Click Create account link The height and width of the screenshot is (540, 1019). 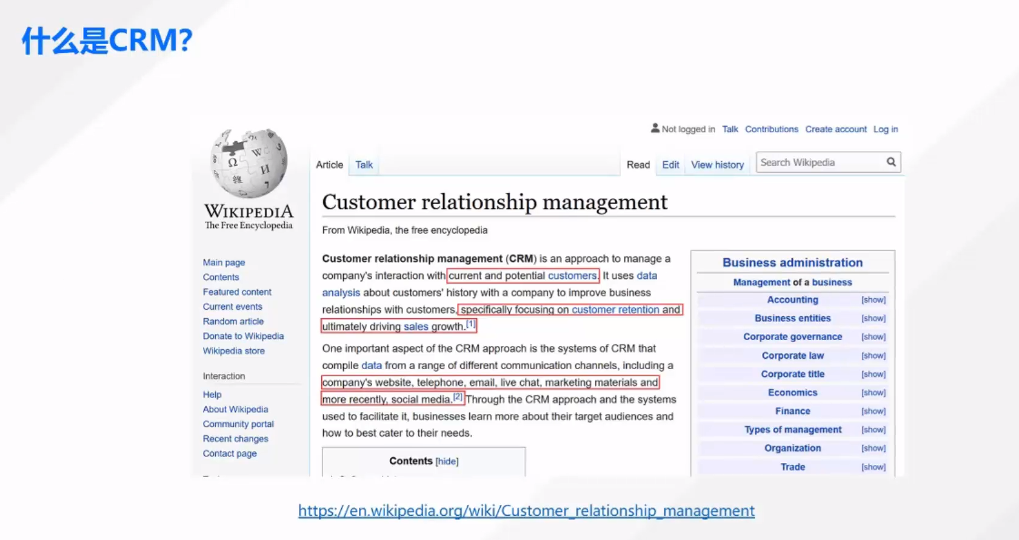click(835, 129)
